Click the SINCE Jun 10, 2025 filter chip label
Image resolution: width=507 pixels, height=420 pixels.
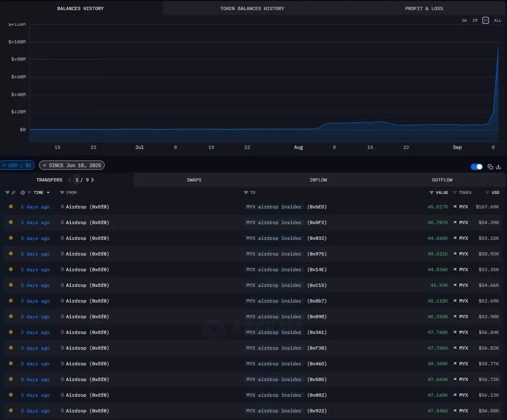(x=75, y=165)
